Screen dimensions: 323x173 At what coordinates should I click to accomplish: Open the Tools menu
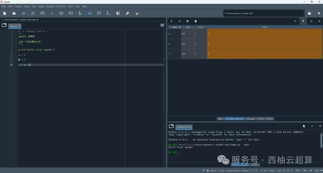tap(70, 6)
